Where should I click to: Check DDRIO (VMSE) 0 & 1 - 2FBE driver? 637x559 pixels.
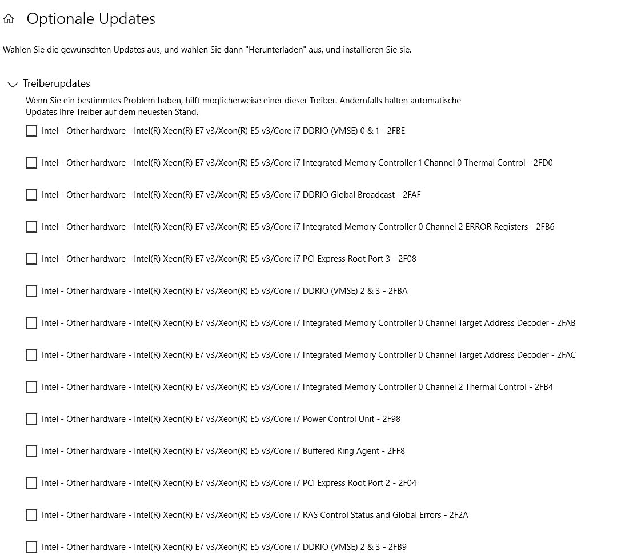[31, 131]
